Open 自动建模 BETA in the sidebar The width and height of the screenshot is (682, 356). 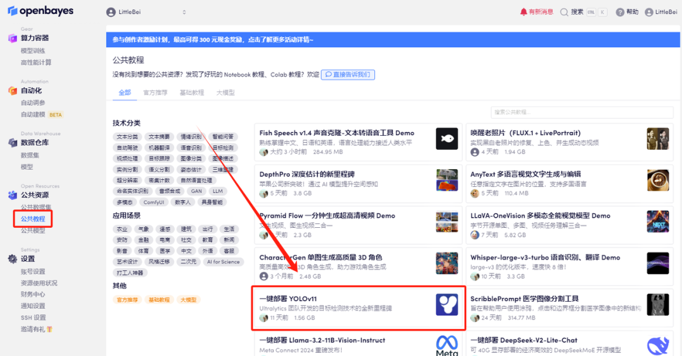click(42, 115)
